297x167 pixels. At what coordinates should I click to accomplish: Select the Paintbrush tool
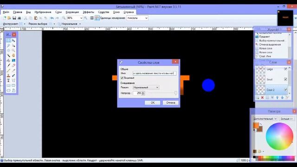(8, 65)
